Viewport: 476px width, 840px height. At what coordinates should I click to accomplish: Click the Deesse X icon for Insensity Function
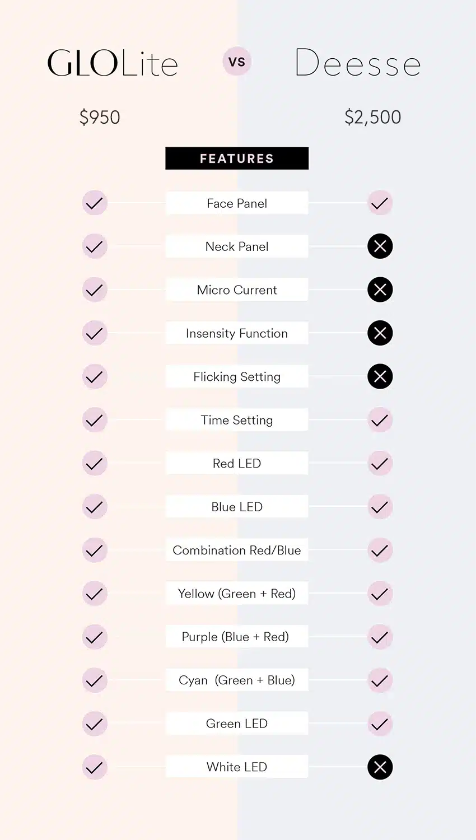click(x=380, y=333)
